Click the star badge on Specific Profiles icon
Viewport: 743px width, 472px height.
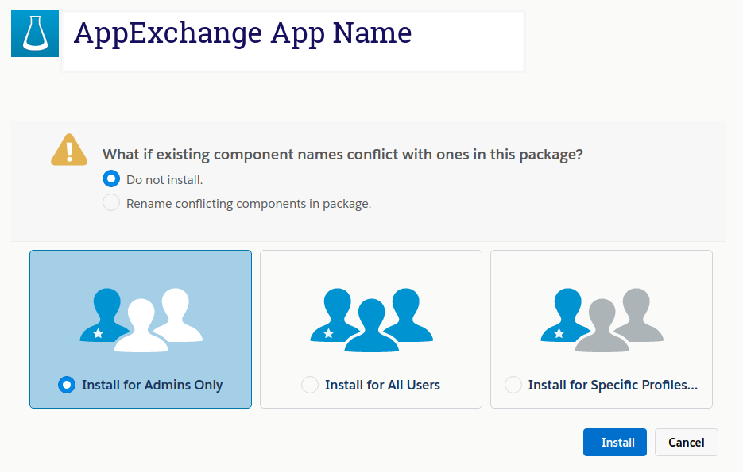point(559,333)
